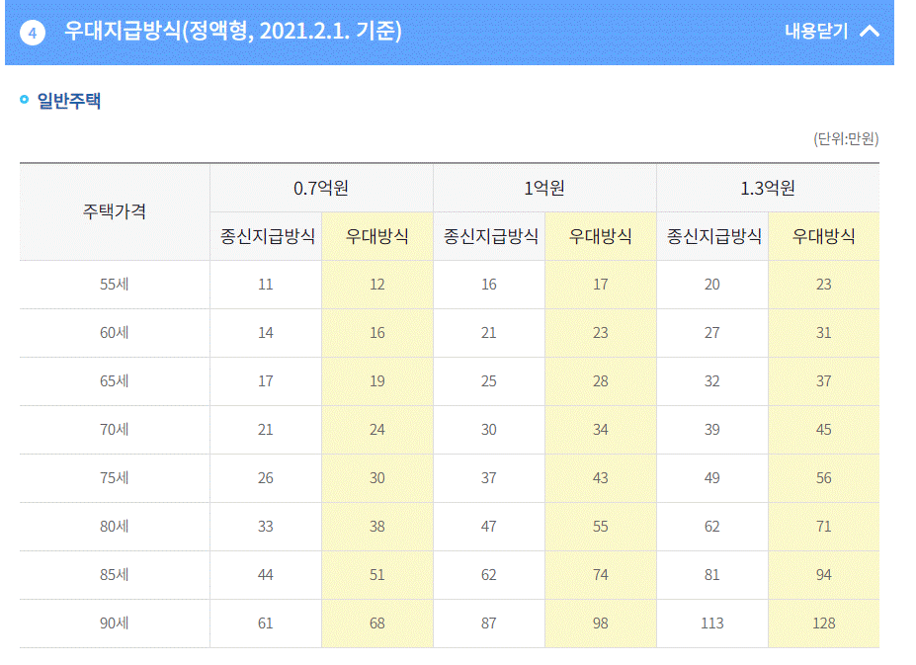
Task: Click the 우대지급방식(정액형, 2021.2.1. 기준) section title
Action: tap(232, 31)
